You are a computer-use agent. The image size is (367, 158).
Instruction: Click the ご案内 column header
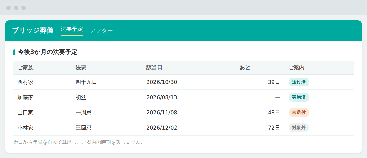(296, 68)
